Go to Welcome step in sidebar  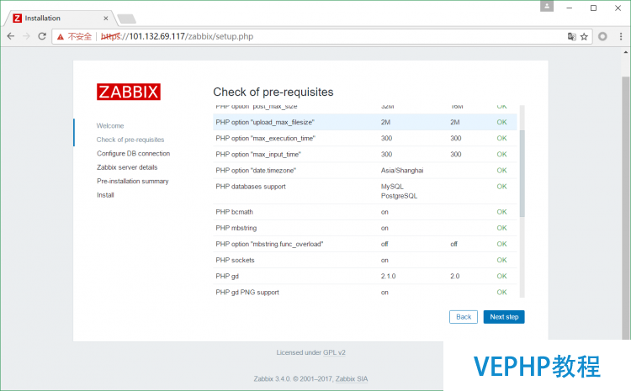110,125
